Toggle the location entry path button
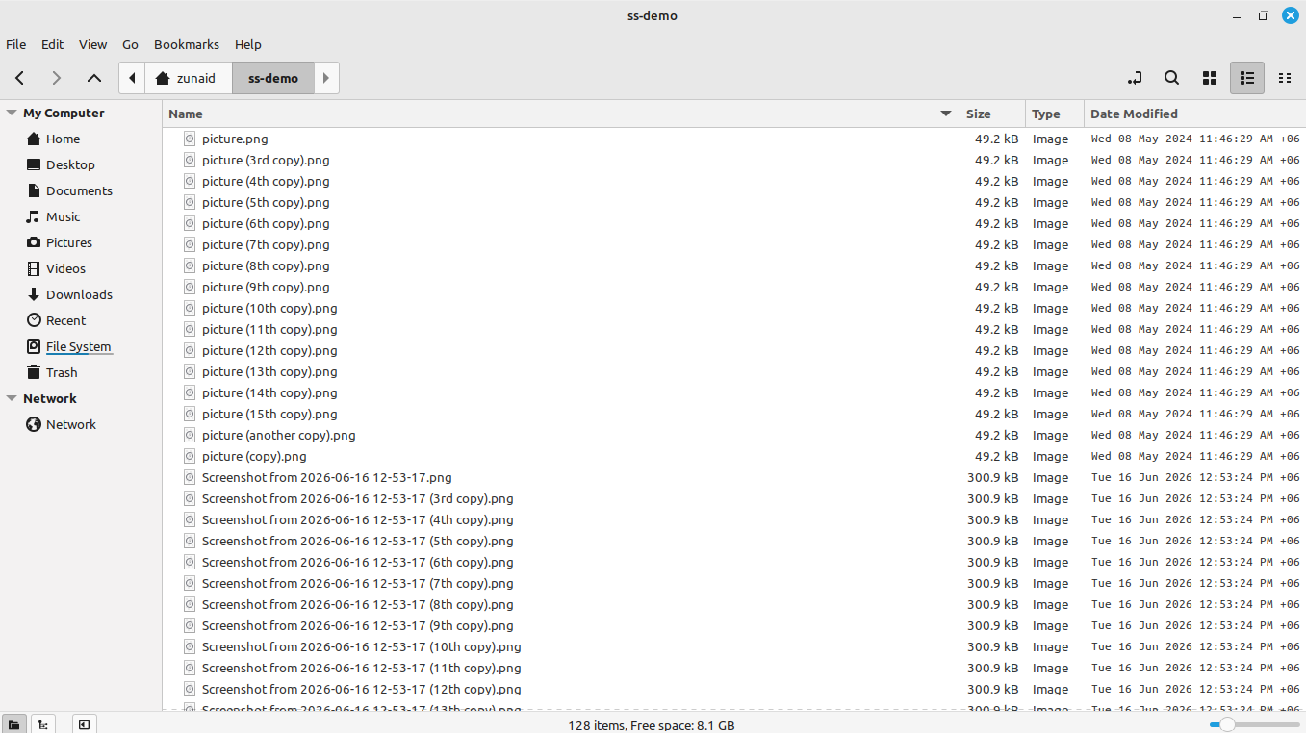1306x733 pixels. point(1135,78)
